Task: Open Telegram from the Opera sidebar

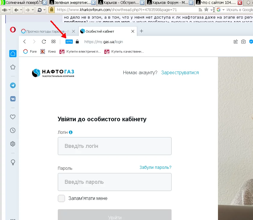Action: pyautogui.click(x=13, y=85)
